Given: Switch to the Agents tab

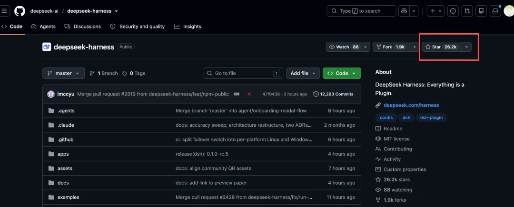Looking at the screenshot, I should pyautogui.click(x=43, y=27).
